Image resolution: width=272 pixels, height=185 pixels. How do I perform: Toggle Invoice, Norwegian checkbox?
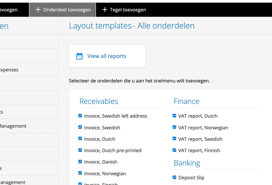point(80,173)
